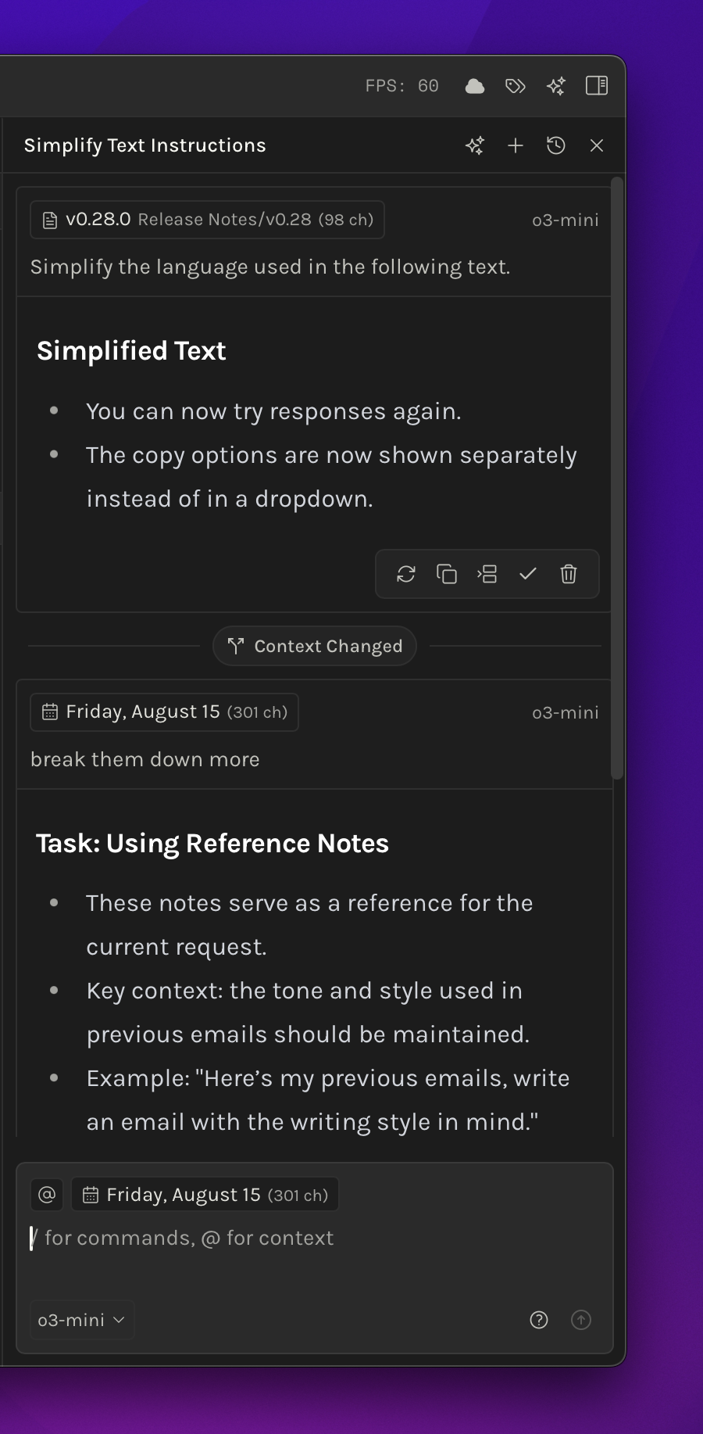Click Friday, August 15 chip in input box
This screenshot has height=1434, width=703.
(205, 1195)
